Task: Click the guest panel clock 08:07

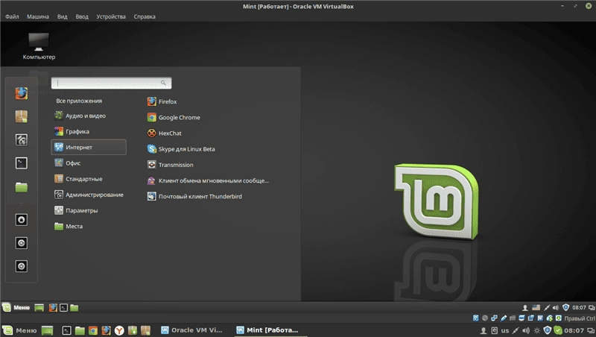Action: click(579, 308)
